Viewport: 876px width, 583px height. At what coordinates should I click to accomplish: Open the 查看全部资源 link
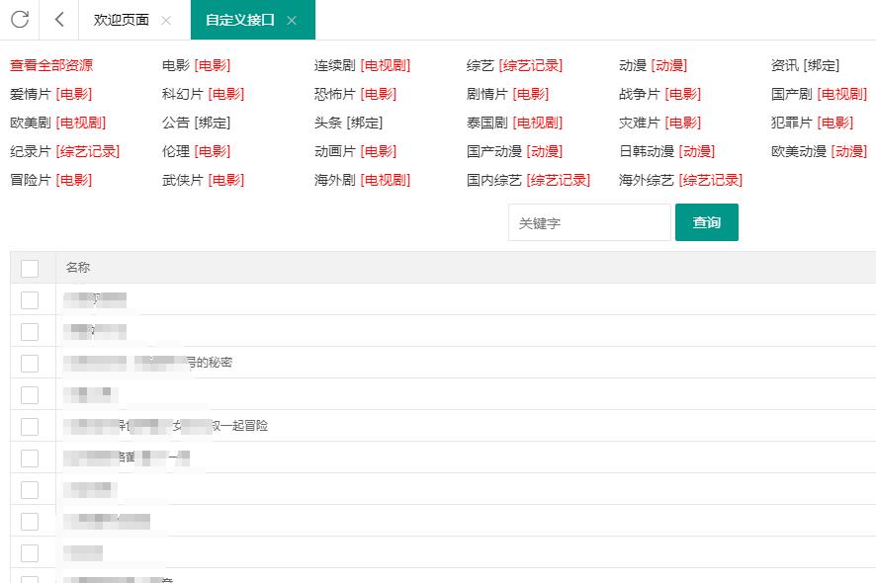pos(51,65)
